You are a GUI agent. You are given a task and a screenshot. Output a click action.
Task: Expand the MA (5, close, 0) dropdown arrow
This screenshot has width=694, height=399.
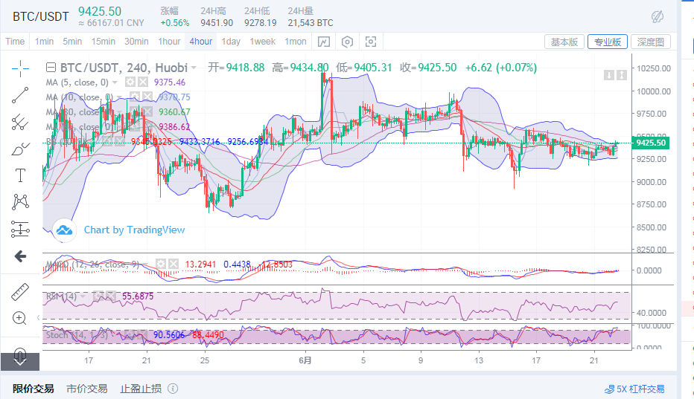tap(114, 82)
